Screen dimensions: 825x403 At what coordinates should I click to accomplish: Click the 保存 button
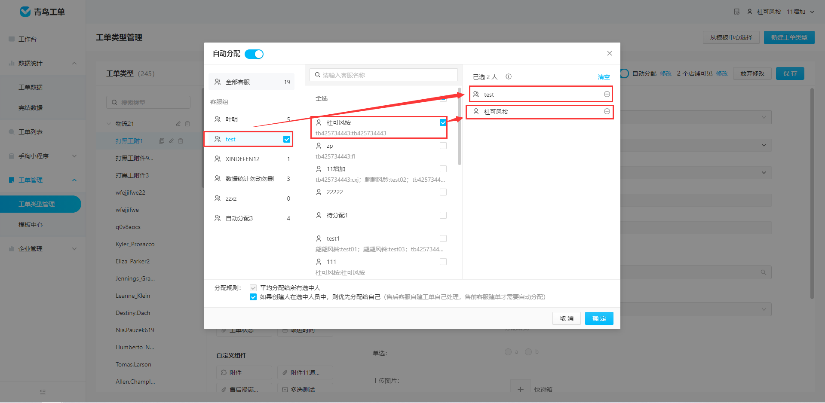coord(790,73)
